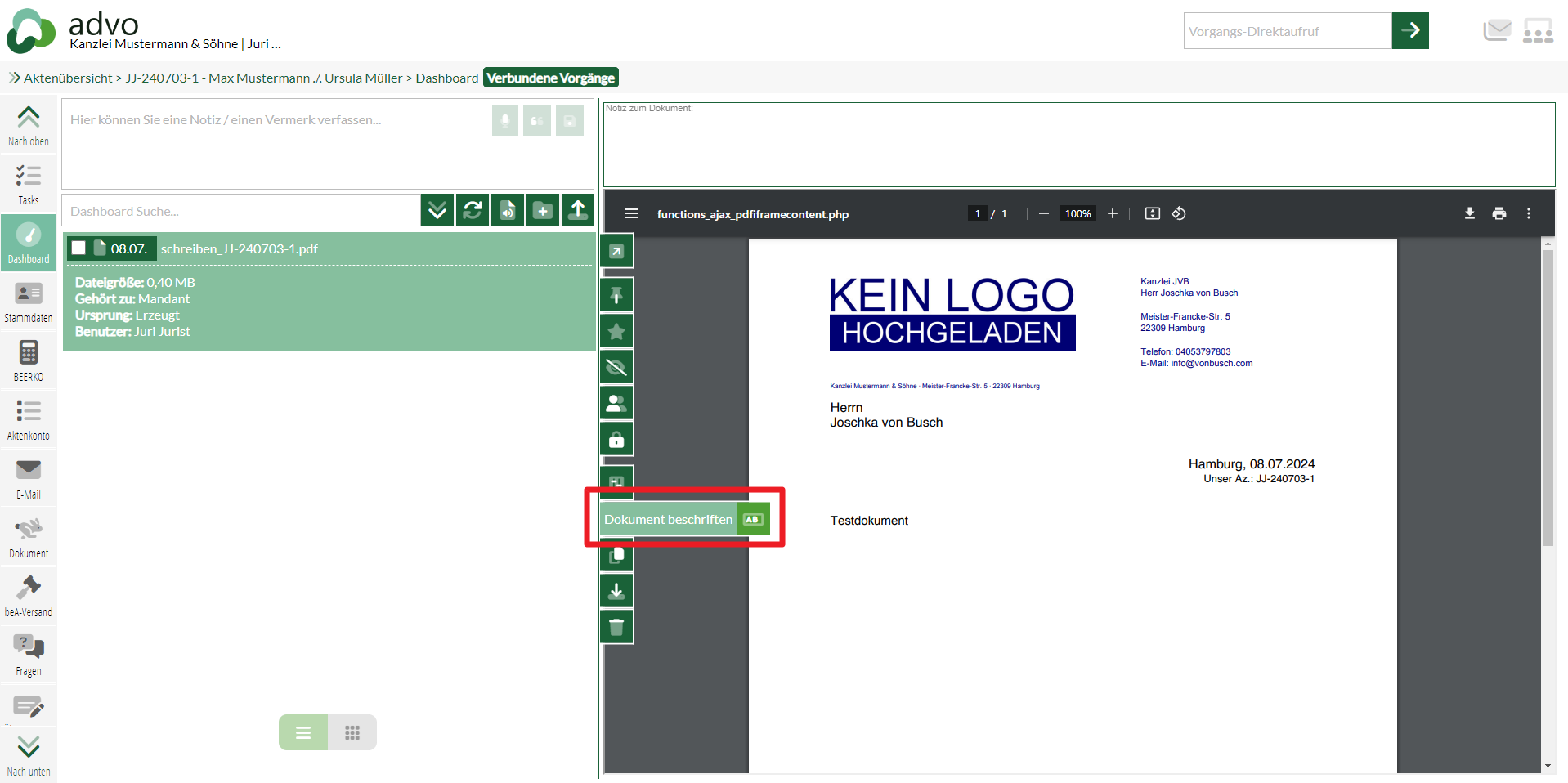Click Aktenübersicht breadcrumb link
Screen dimensions: 1568x783
(68, 78)
